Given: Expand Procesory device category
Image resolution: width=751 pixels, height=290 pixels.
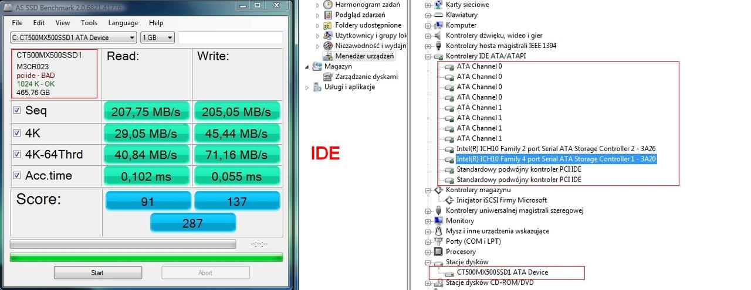Looking at the screenshot, I should click(428, 252).
